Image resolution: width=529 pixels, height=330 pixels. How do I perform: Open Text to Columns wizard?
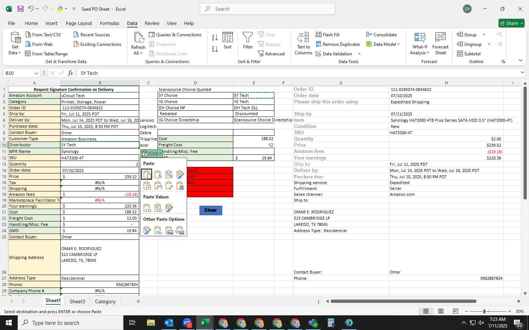(303, 44)
